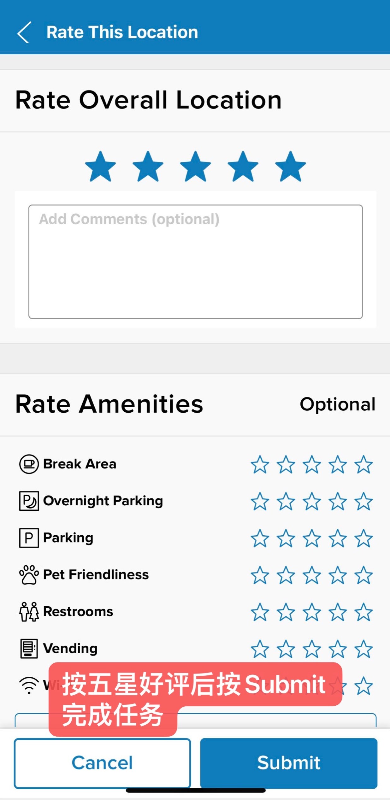Rate Overnight Parking three stars
Viewport: 390px width, 800px height.
pyautogui.click(x=312, y=501)
